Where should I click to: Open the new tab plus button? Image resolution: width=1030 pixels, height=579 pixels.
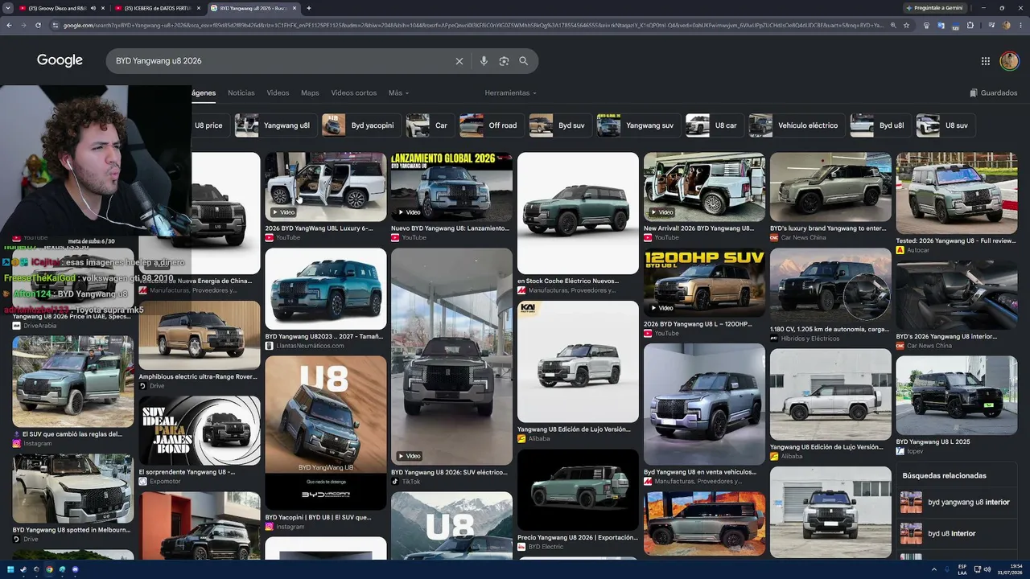tap(309, 8)
